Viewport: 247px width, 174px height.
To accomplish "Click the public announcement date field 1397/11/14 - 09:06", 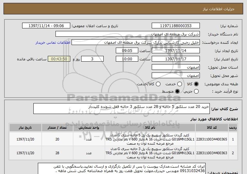I will coord(46,26).
